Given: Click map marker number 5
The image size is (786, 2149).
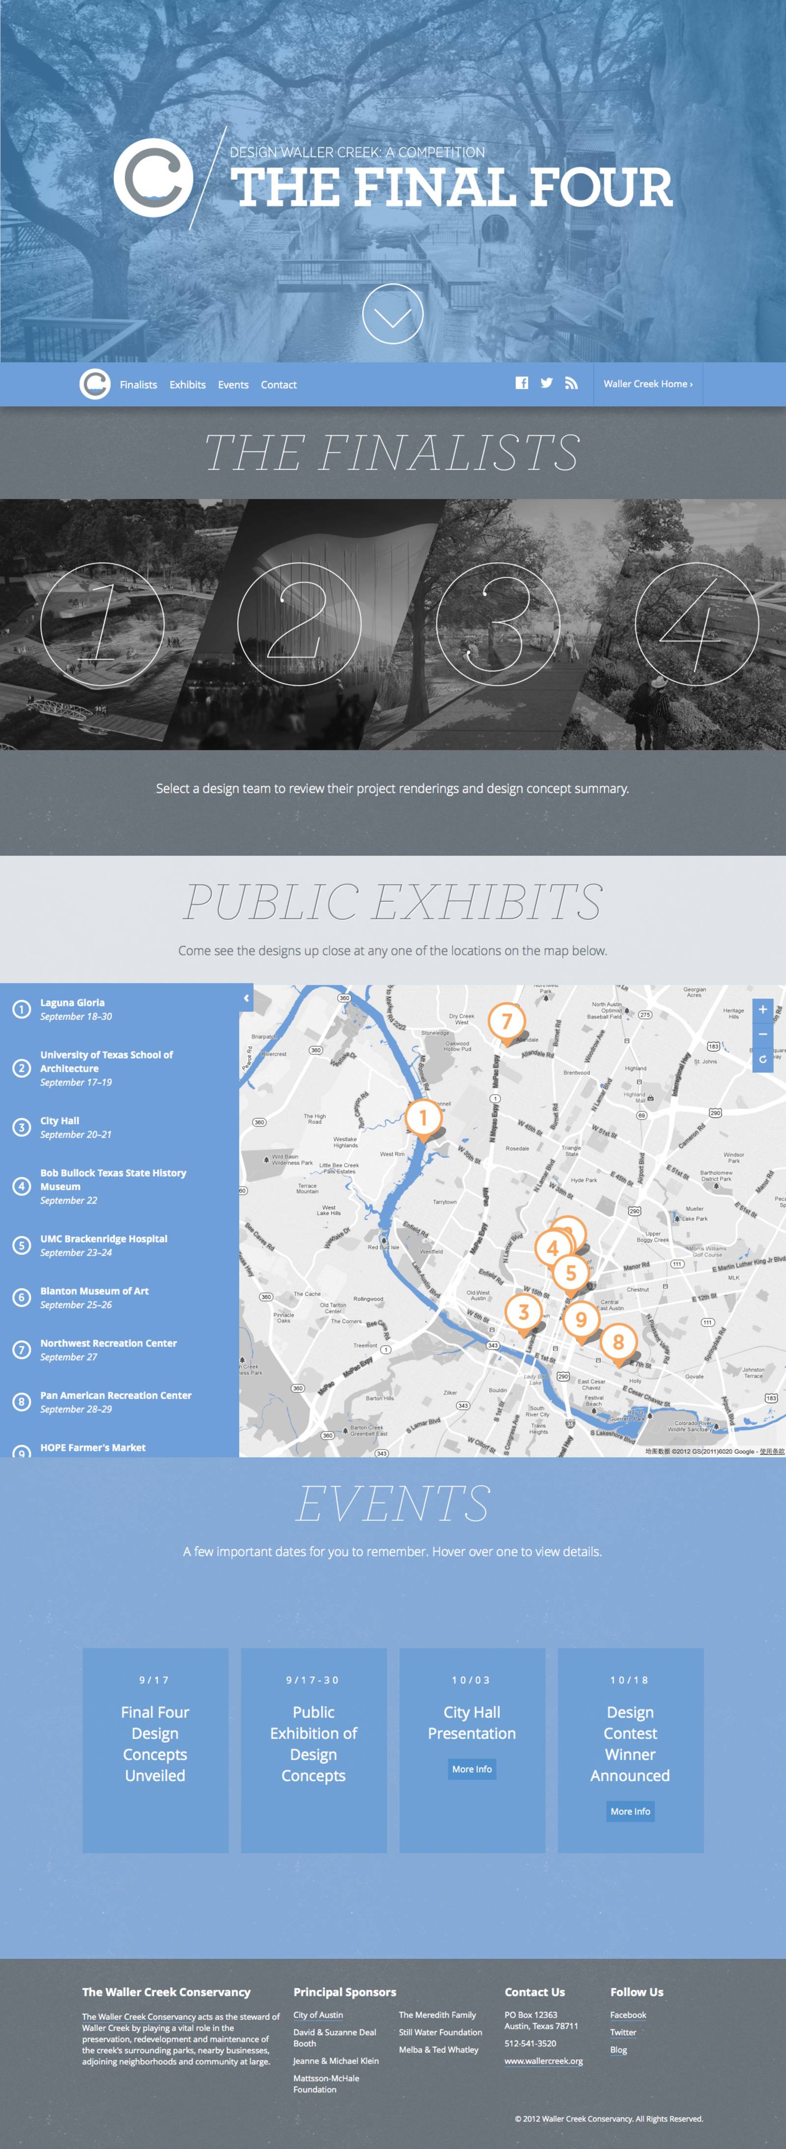Looking at the screenshot, I should (x=571, y=1275).
